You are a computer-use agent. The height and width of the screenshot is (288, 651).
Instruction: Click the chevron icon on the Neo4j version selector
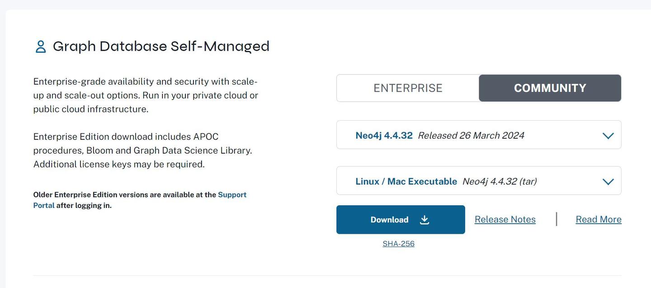coord(608,135)
